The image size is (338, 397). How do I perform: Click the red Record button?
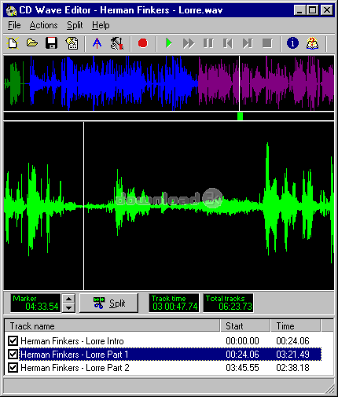point(143,43)
